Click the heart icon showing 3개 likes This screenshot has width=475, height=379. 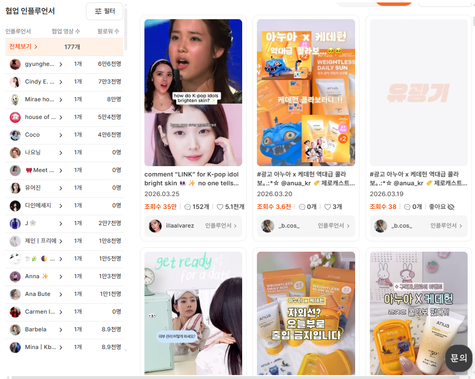[327, 207]
